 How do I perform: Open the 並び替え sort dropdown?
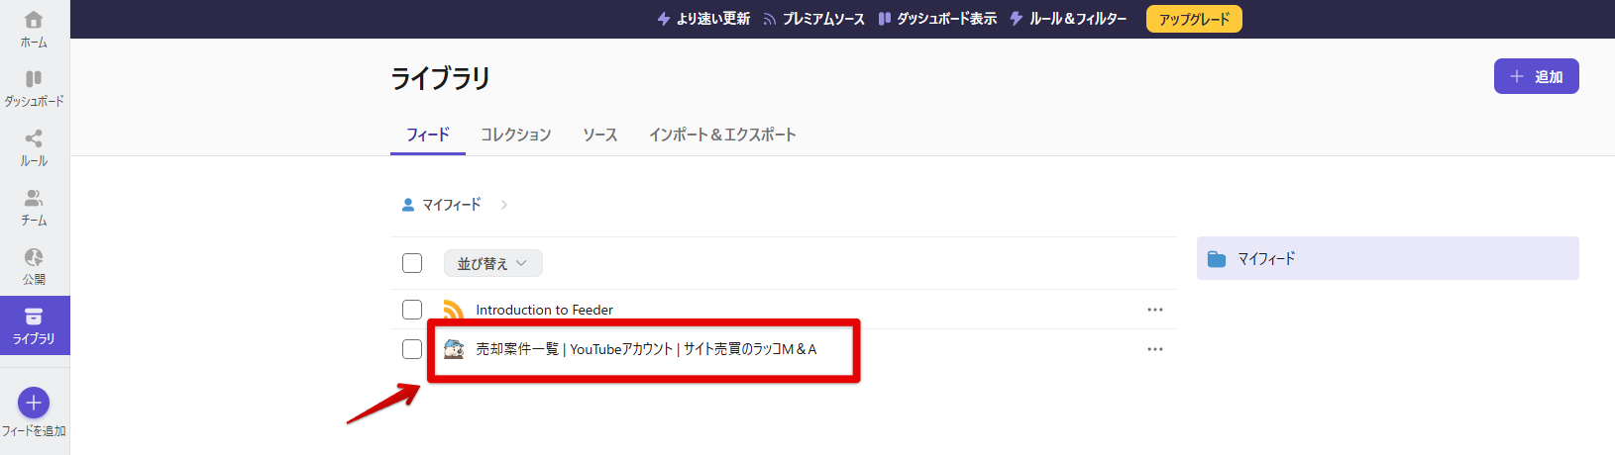[x=492, y=263]
